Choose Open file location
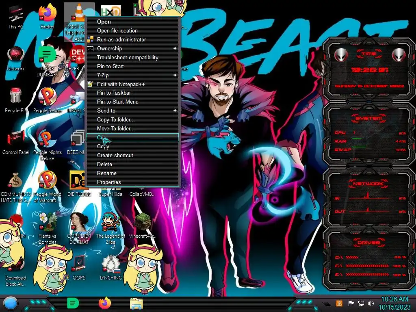Screen dimensions: 416x312 (133, 31)
